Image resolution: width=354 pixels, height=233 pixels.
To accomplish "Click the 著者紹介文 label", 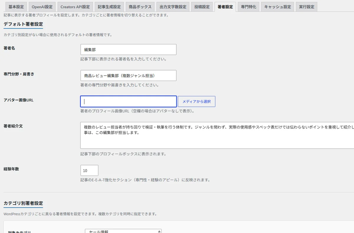I will [13, 126].
